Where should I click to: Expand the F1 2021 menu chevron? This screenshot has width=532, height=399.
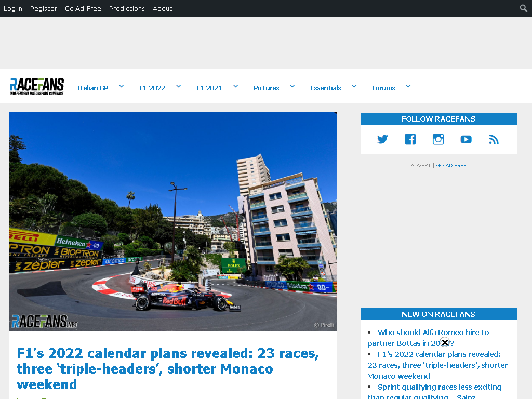(x=235, y=86)
